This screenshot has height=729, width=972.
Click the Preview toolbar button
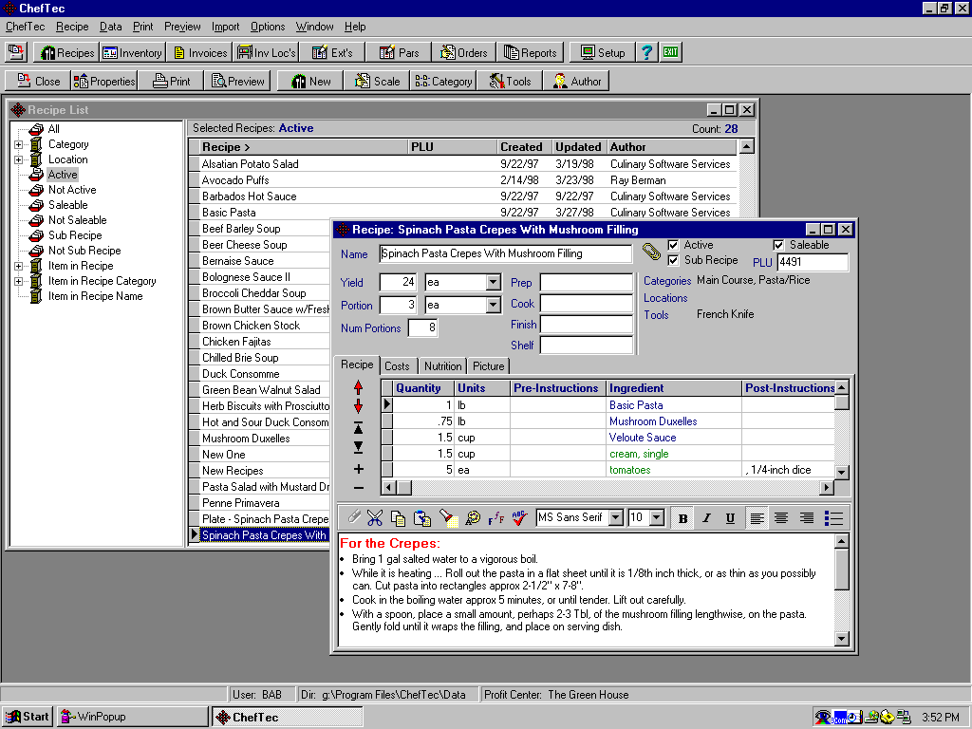237,82
